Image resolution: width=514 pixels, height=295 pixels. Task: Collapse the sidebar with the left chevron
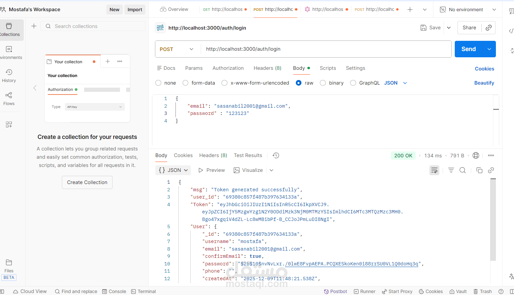click(x=35, y=88)
